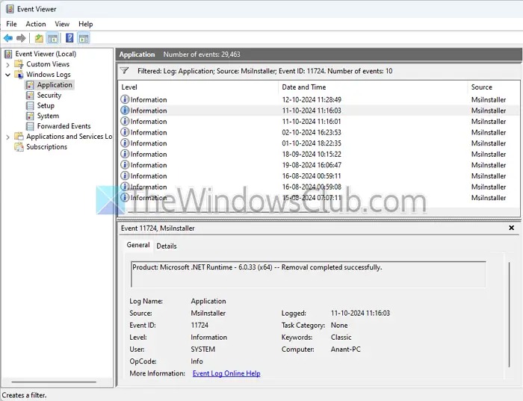The height and width of the screenshot is (401, 523).
Task: Open the File menu
Action: [x=11, y=24]
